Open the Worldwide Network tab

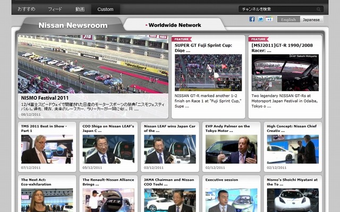175,25
